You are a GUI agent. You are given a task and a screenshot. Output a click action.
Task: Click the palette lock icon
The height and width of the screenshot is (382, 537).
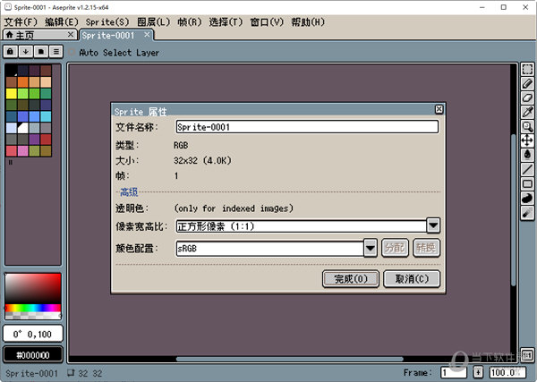[x=10, y=52]
